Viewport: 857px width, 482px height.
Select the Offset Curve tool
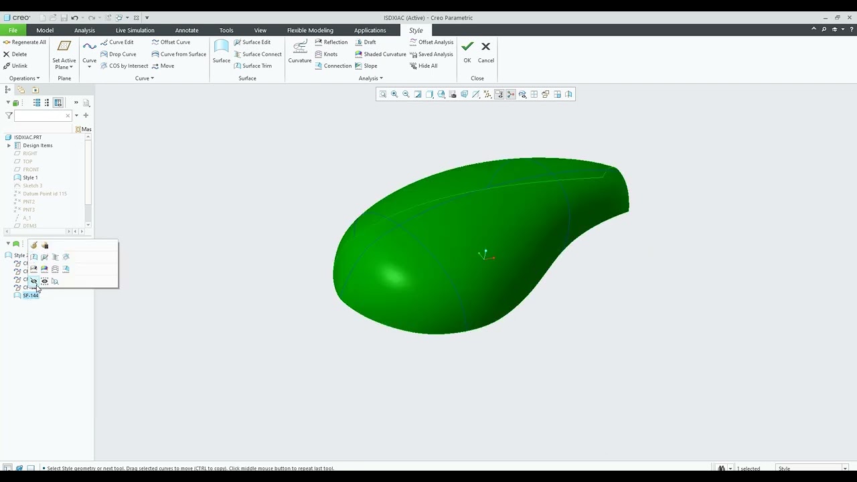(x=171, y=42)
